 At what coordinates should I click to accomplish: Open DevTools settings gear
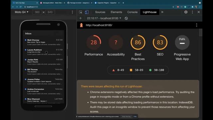[x=186, y=12]
